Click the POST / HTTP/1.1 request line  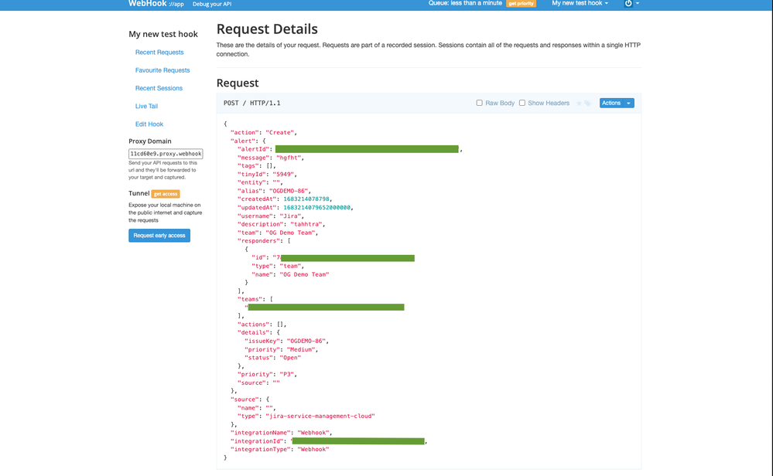coord(252,103)
